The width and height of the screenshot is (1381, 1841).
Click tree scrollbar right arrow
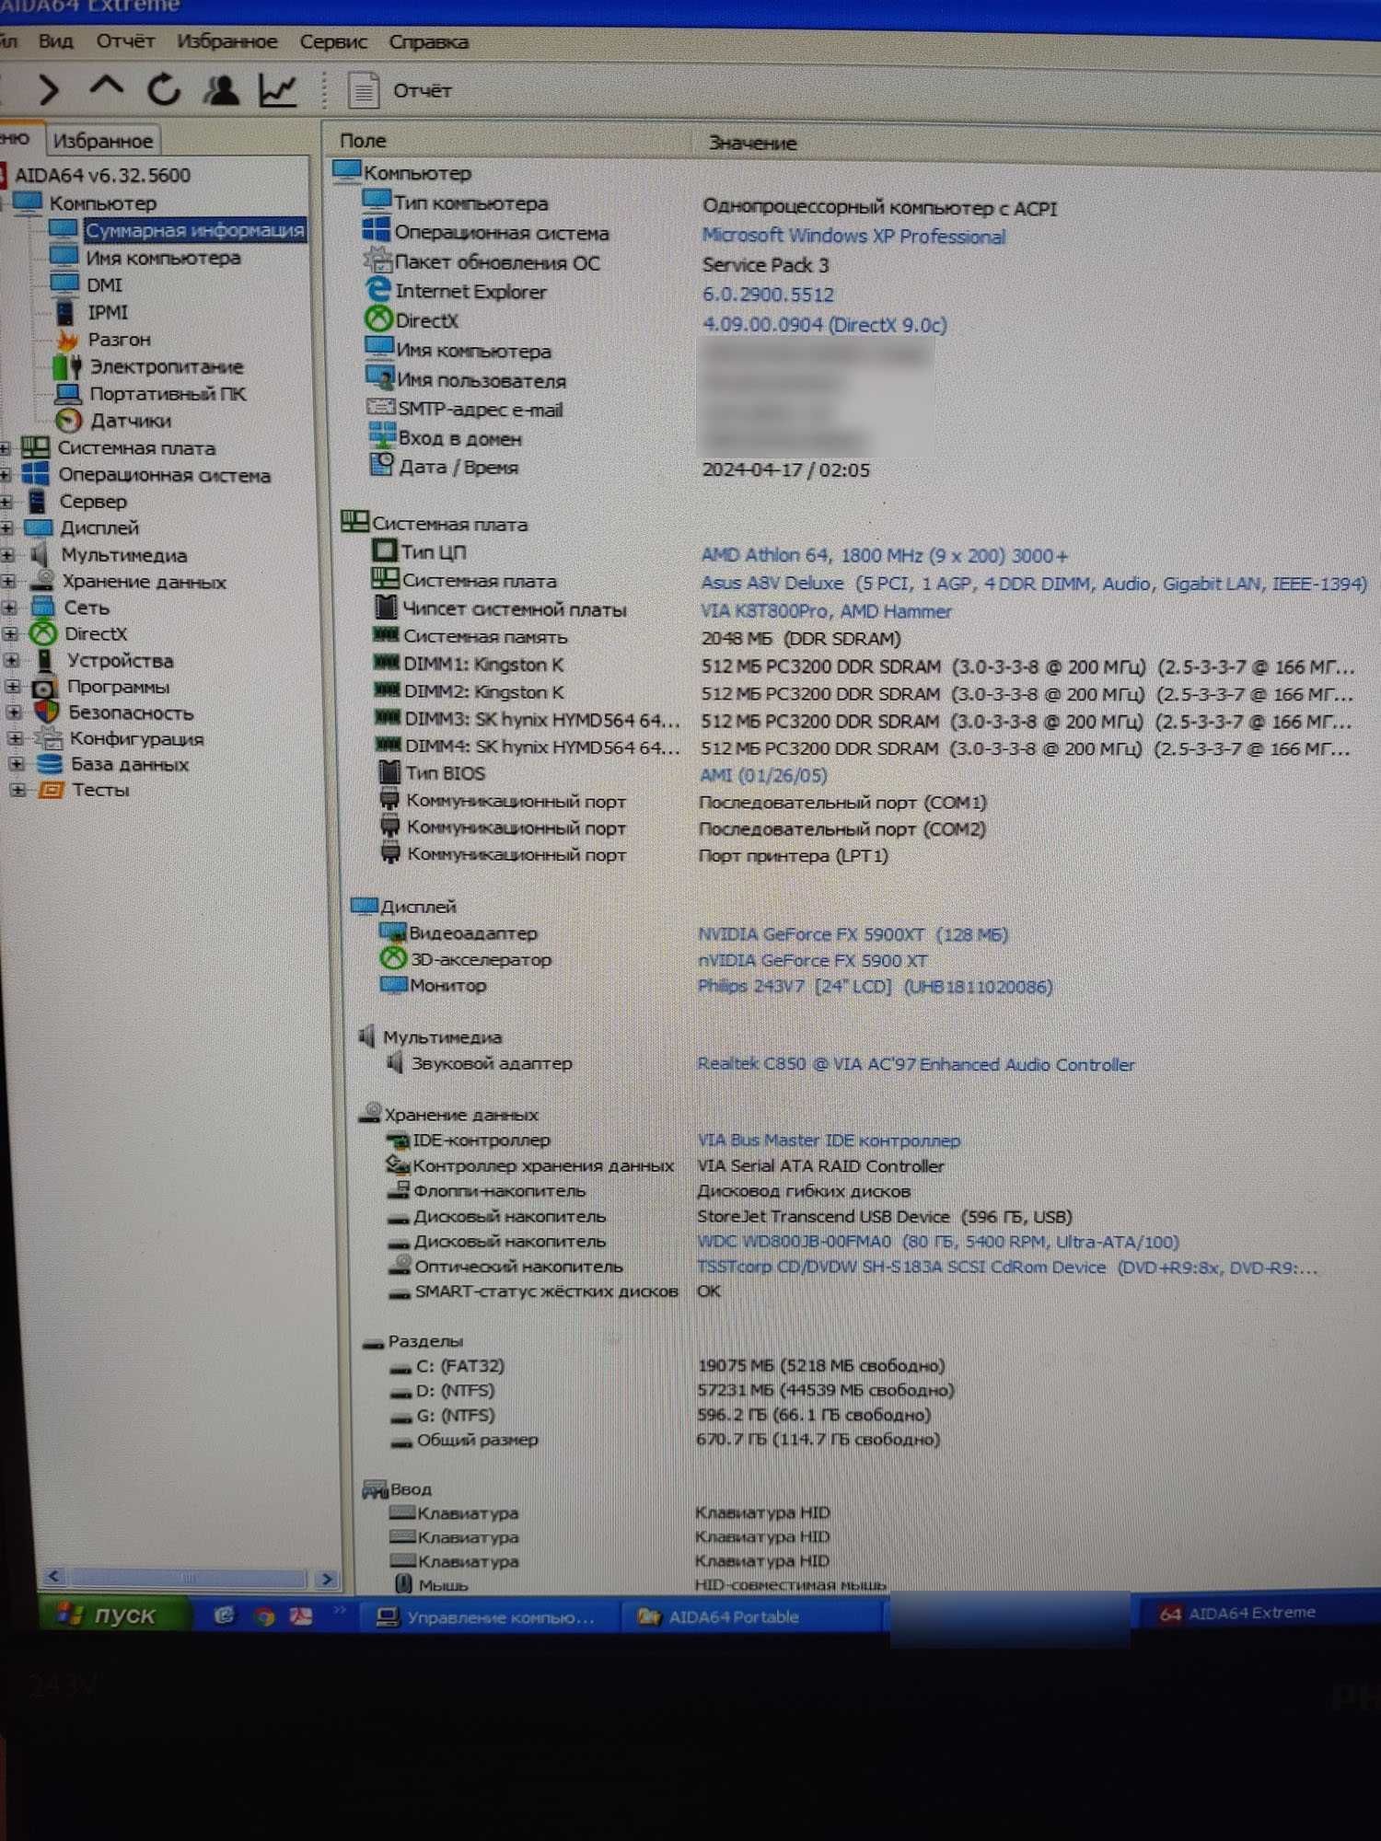[x=326, y=1580]
